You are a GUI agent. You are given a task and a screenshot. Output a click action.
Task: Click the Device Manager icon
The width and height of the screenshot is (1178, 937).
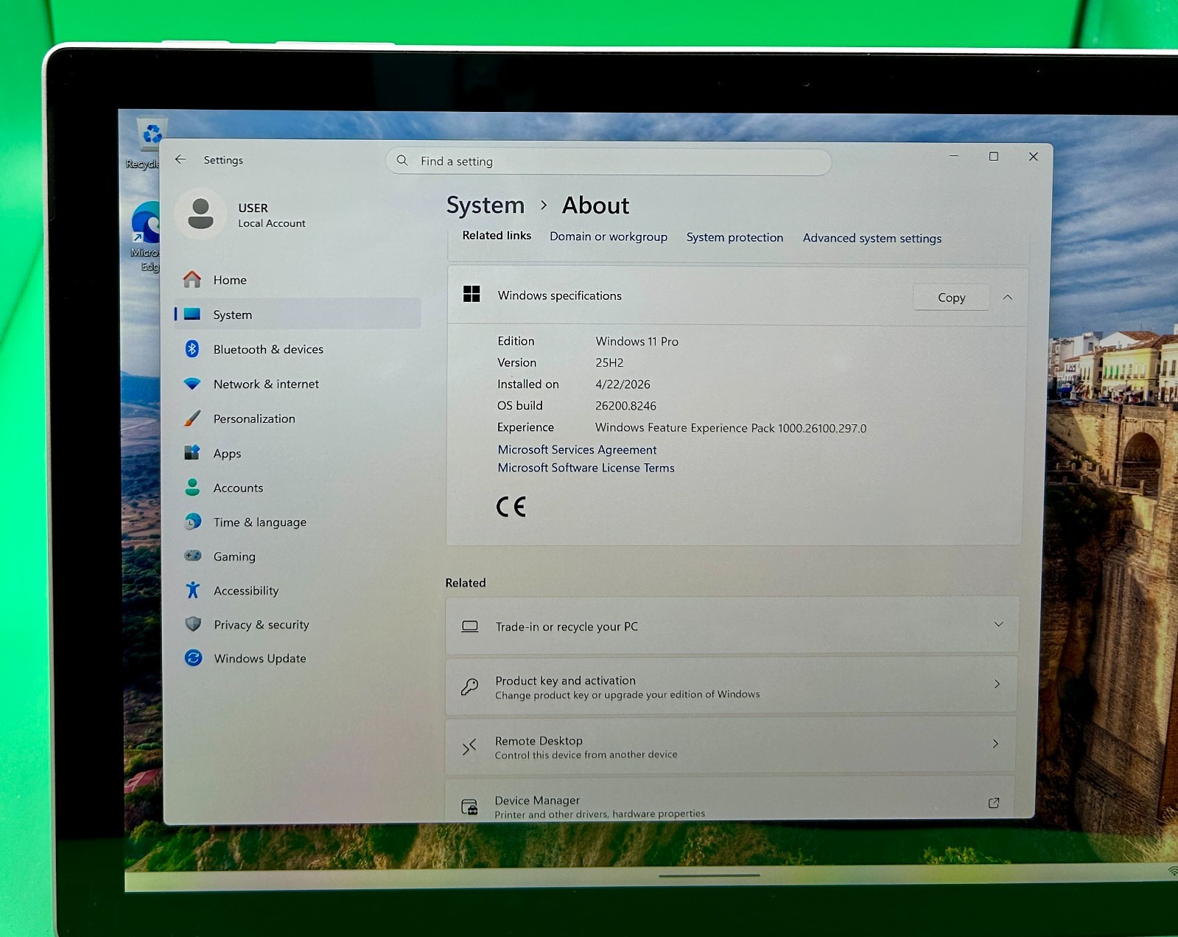[469, 807]
